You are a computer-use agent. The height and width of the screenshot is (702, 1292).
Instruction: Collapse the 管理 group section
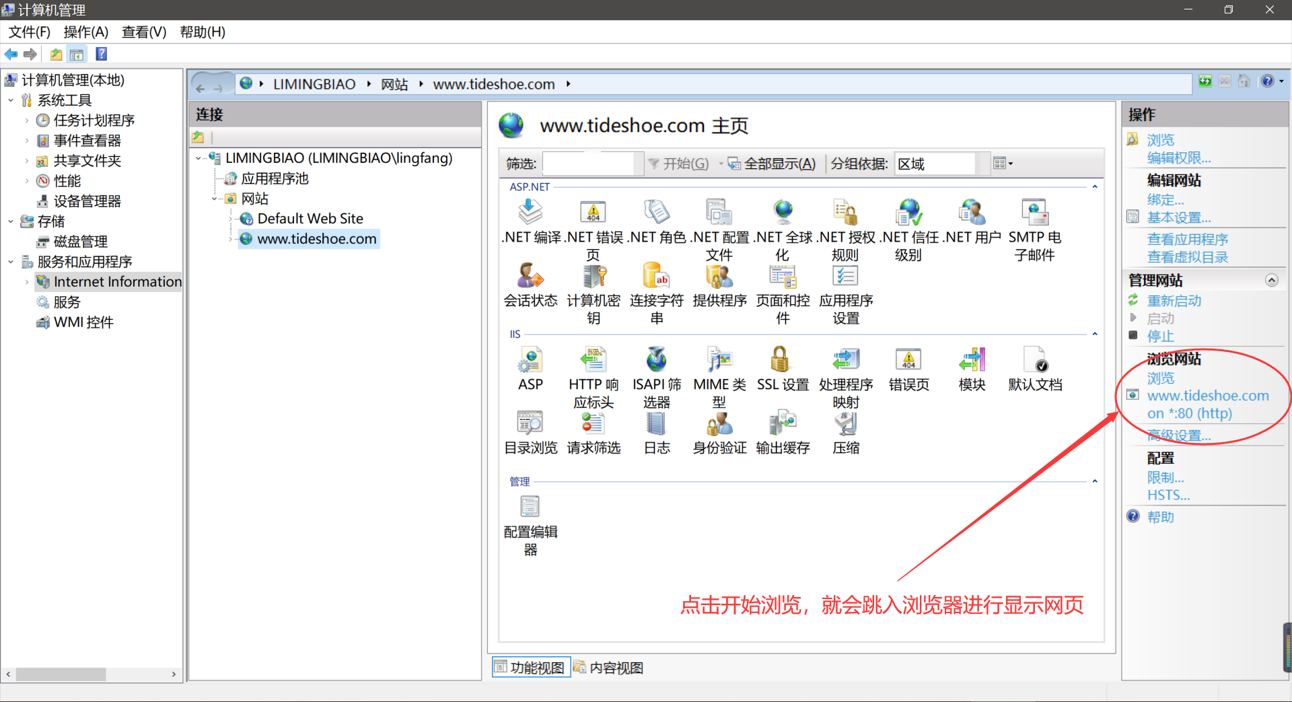(x=1095, y=481)
